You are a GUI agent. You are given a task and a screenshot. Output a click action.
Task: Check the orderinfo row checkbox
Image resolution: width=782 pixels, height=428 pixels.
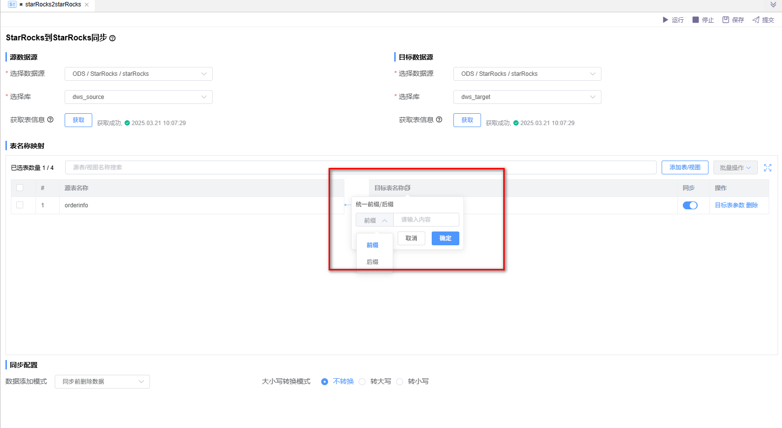tap(20, 205)
